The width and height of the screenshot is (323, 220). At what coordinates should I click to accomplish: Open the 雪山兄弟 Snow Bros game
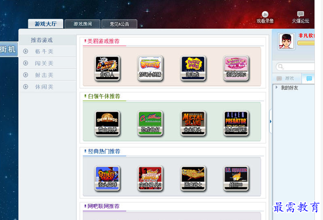point(107,123)
